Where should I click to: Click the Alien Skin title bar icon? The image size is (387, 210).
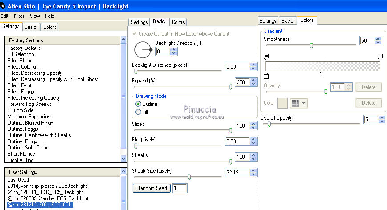(x=3, y=6)
